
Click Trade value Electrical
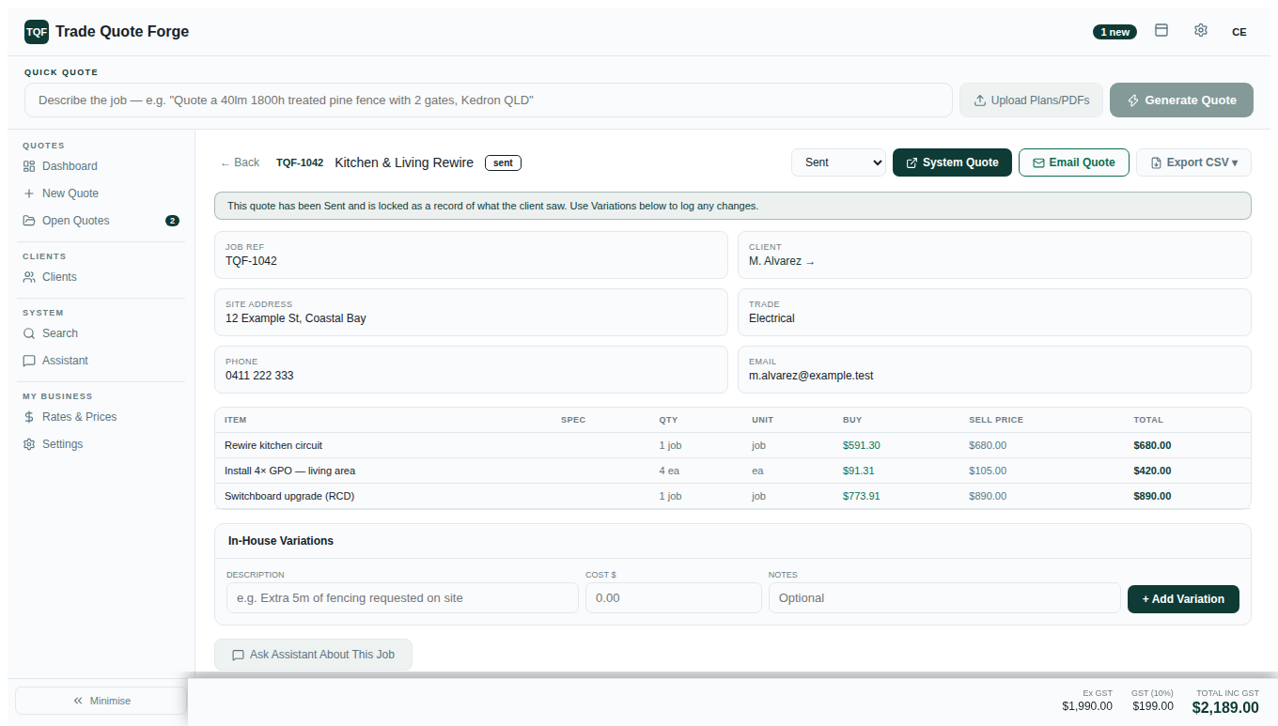click(x=771, y=318)
